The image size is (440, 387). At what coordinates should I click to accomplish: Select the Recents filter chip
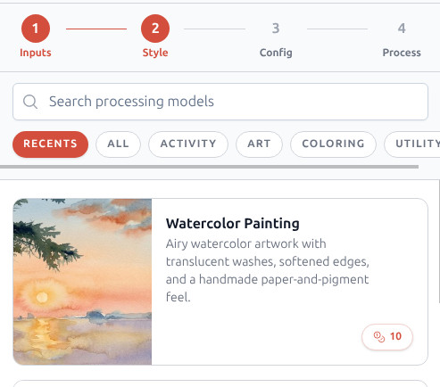(50, 144)
